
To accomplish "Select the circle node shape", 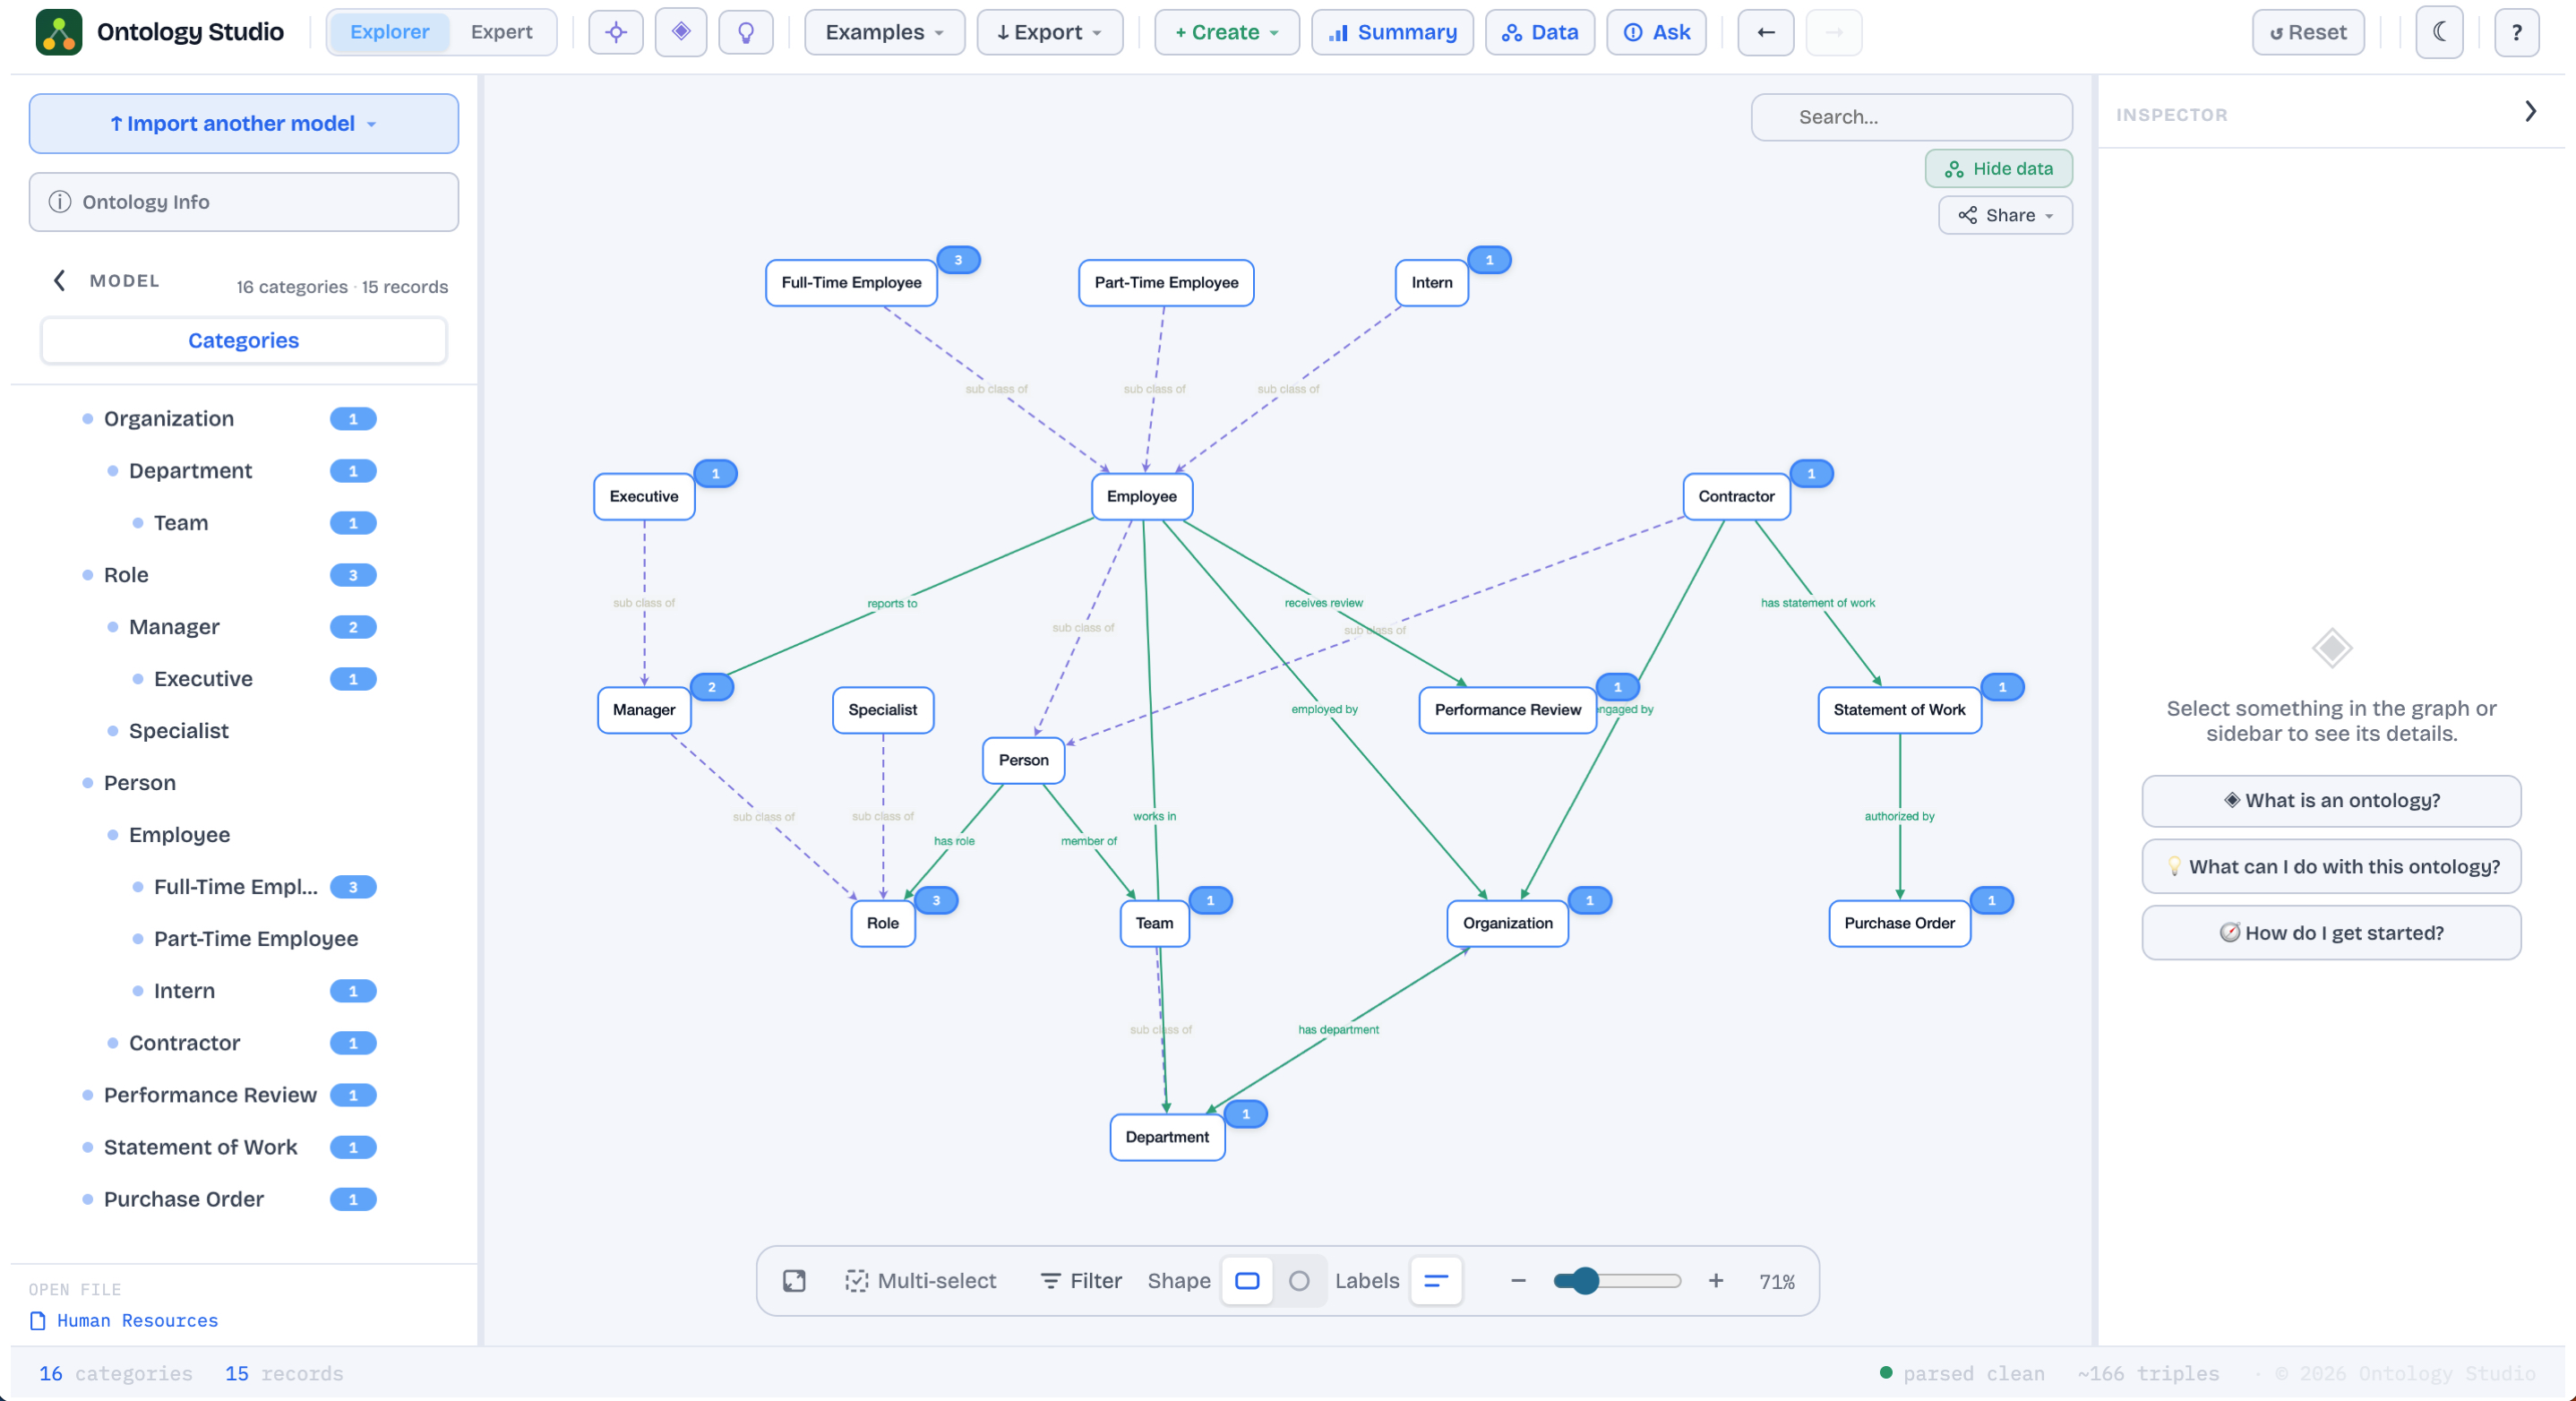I will click(x=1298, y=1281).
